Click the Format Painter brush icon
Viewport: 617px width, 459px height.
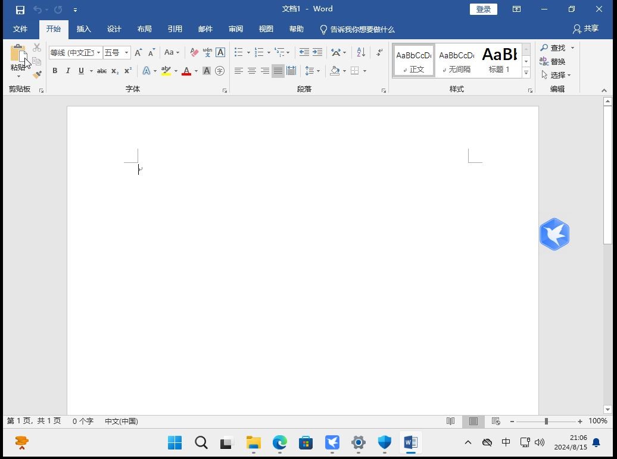click(37, 74)
